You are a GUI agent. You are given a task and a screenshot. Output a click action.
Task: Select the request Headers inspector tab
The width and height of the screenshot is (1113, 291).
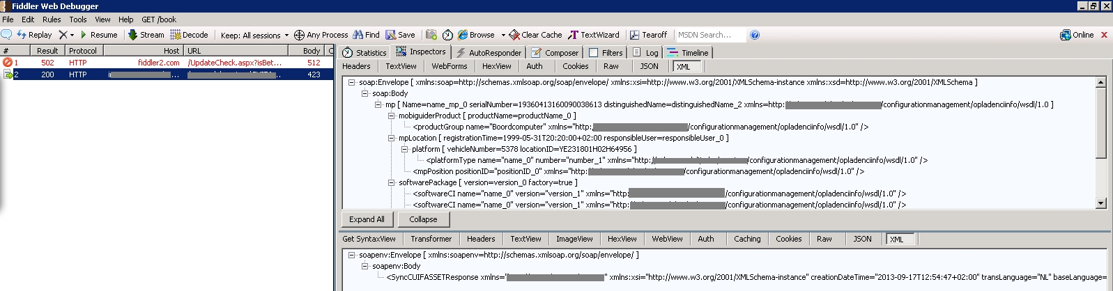click(x=356, y=66)
